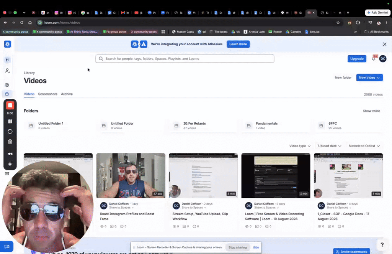Delete the recording using the trash icon

click(10, 142)
